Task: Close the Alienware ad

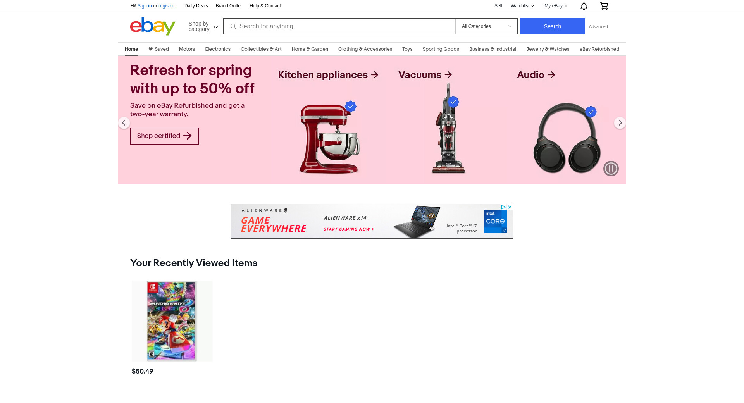Action: (x=510, y=207)
